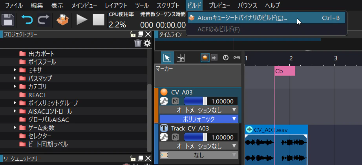This screenshot has width=362, height=165.
Task: Stop playback with the stop button
Action: [99, 20]
